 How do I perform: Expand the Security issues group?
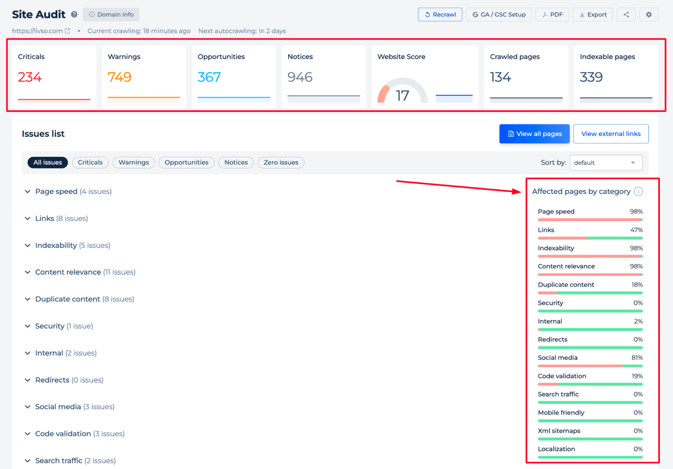(x=59, y=326)
